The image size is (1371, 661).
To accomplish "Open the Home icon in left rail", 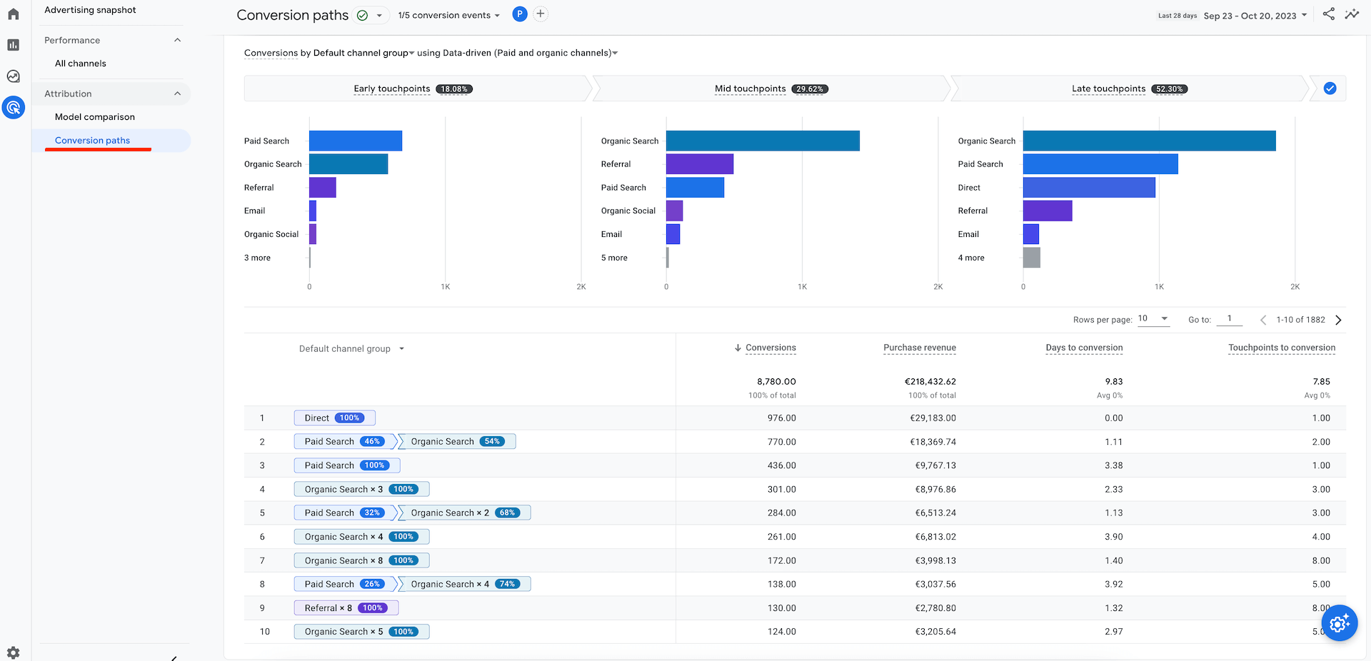I will 13,14.
